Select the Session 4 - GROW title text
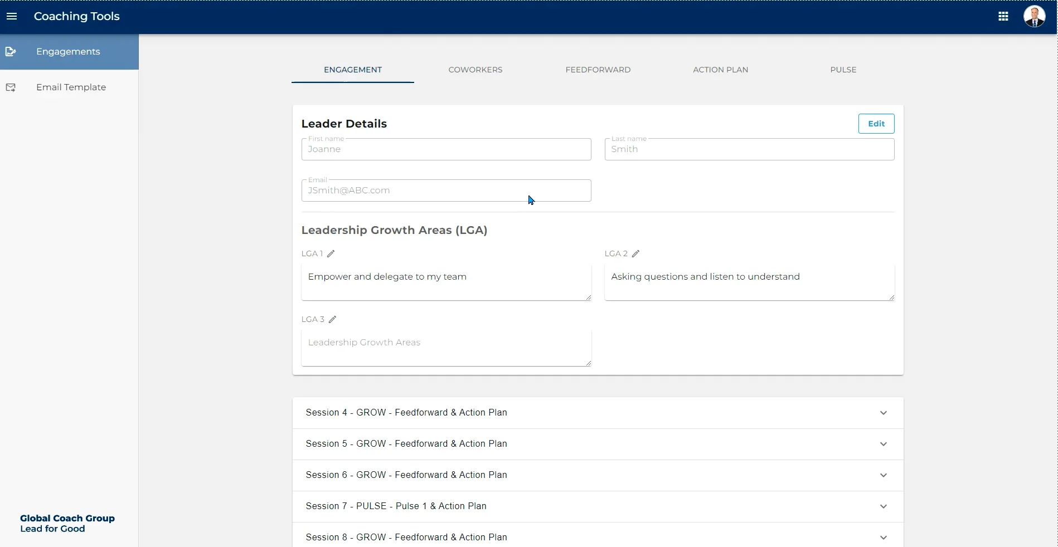This screenshot has height=547, width=1058. click(x=406, y=413)
